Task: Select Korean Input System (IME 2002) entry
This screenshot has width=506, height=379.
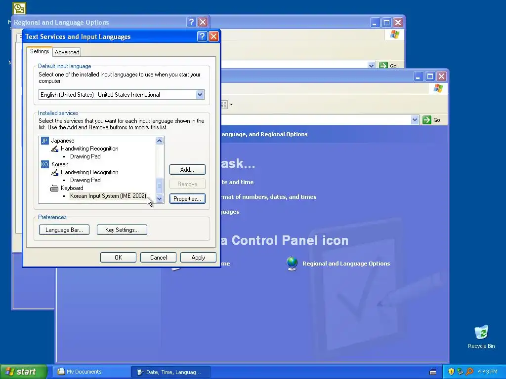Action: click(108, 196)
